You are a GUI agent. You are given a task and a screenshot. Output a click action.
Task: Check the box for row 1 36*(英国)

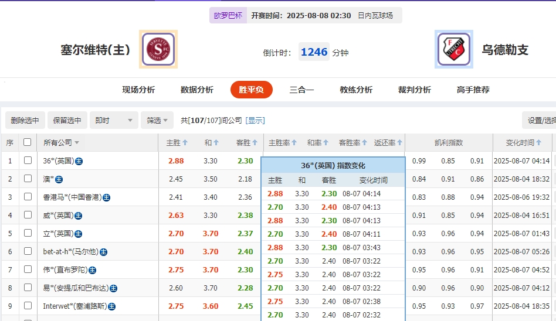click(x=28, y=160)
